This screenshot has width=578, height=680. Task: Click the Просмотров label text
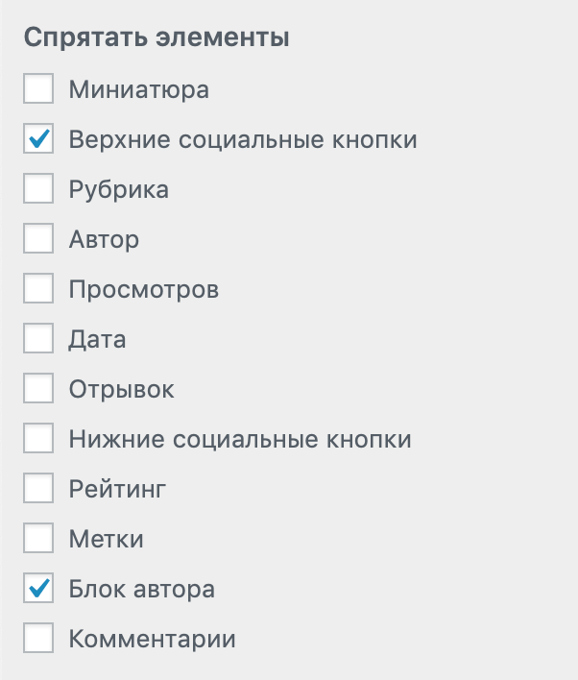[144, 289]
